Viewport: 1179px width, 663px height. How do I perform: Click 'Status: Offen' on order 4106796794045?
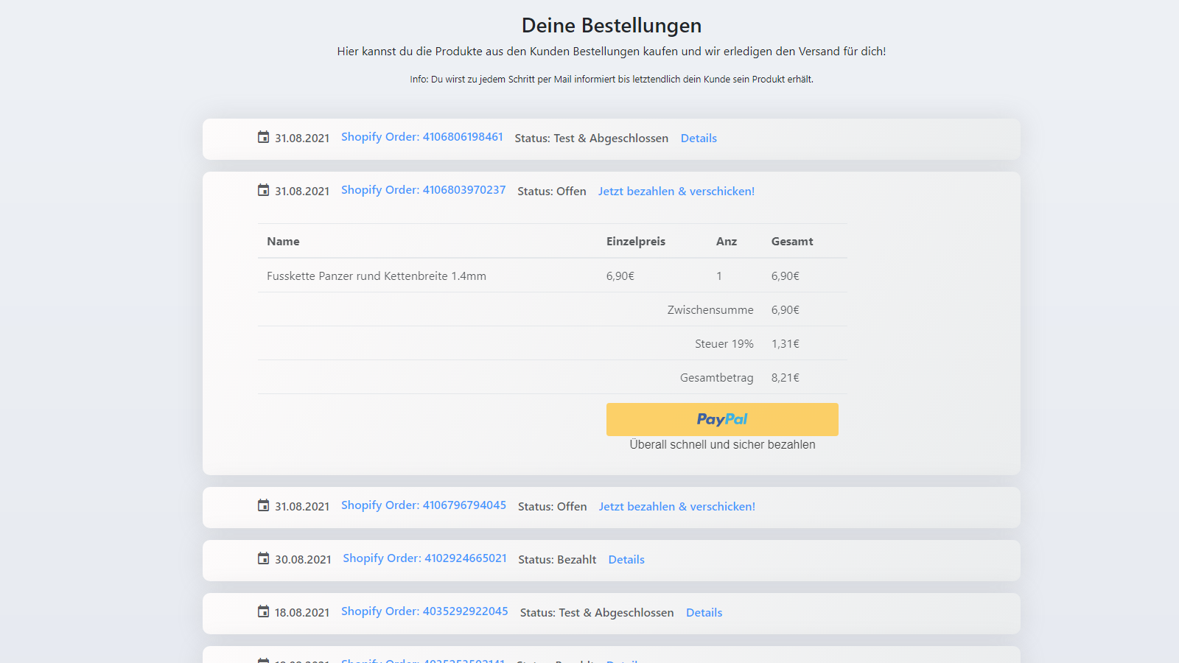(553, 507)
